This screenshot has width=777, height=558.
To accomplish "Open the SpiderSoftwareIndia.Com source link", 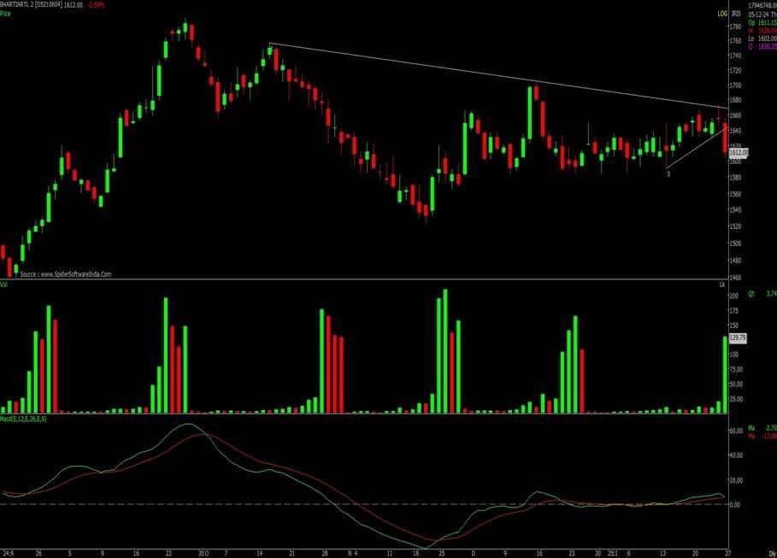I will 66,274.
